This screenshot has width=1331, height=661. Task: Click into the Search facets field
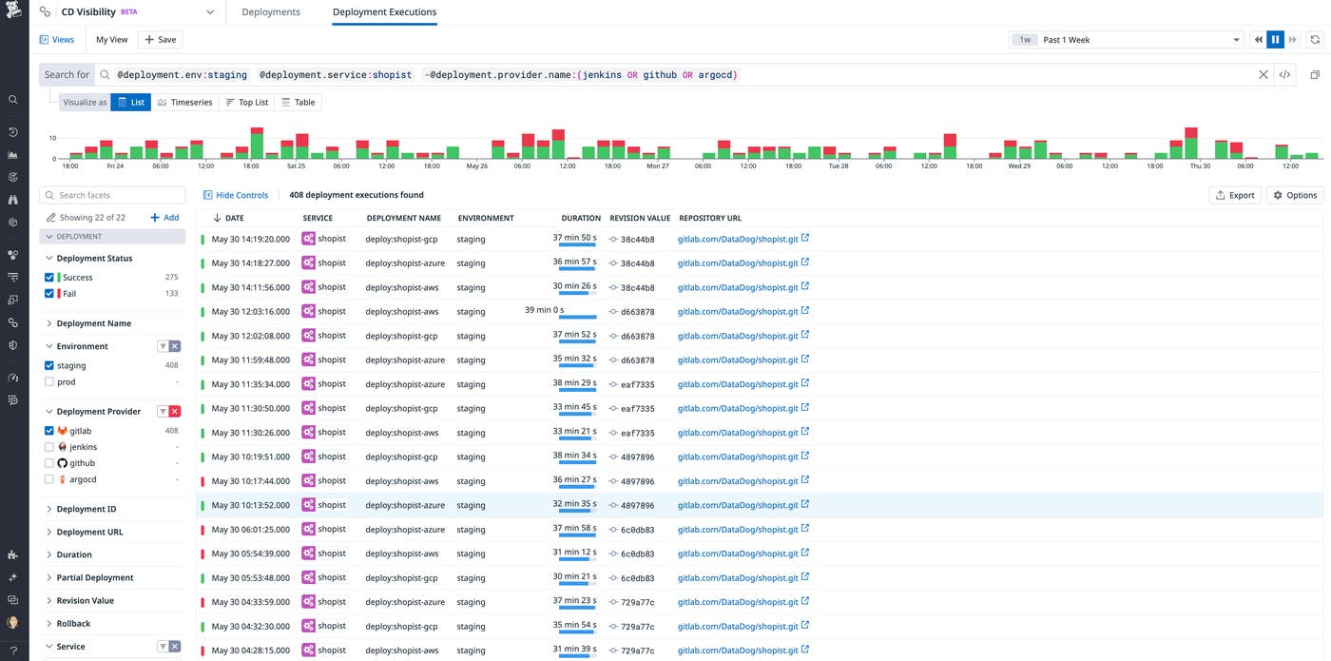point(112,195)
